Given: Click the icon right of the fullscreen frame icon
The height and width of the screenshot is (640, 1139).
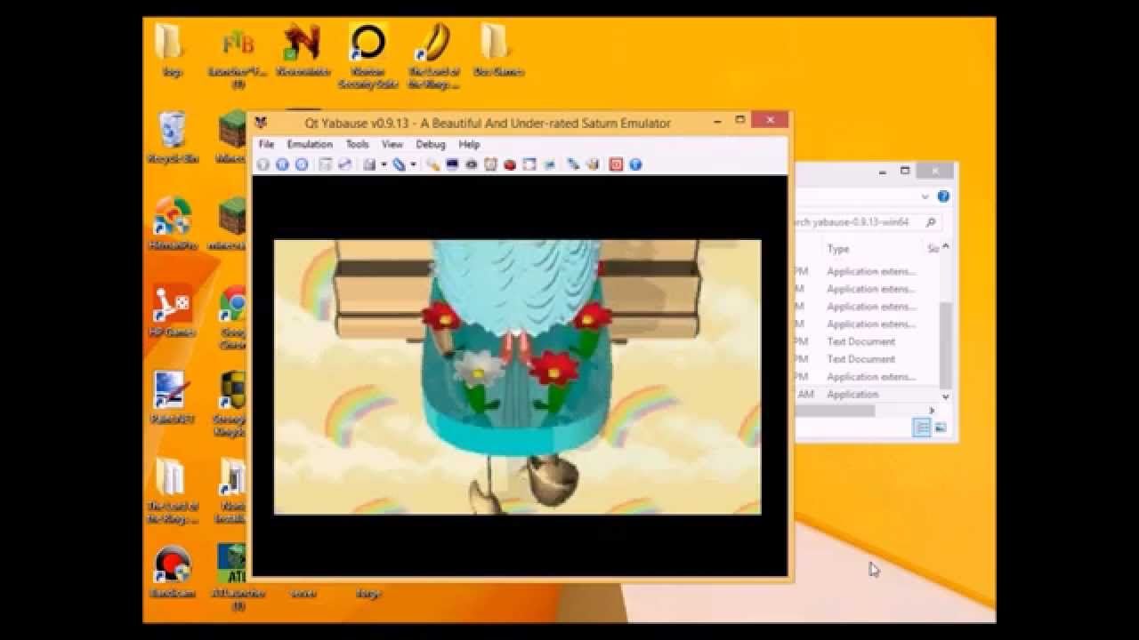Looking at the screenshot, I should 549,164.
